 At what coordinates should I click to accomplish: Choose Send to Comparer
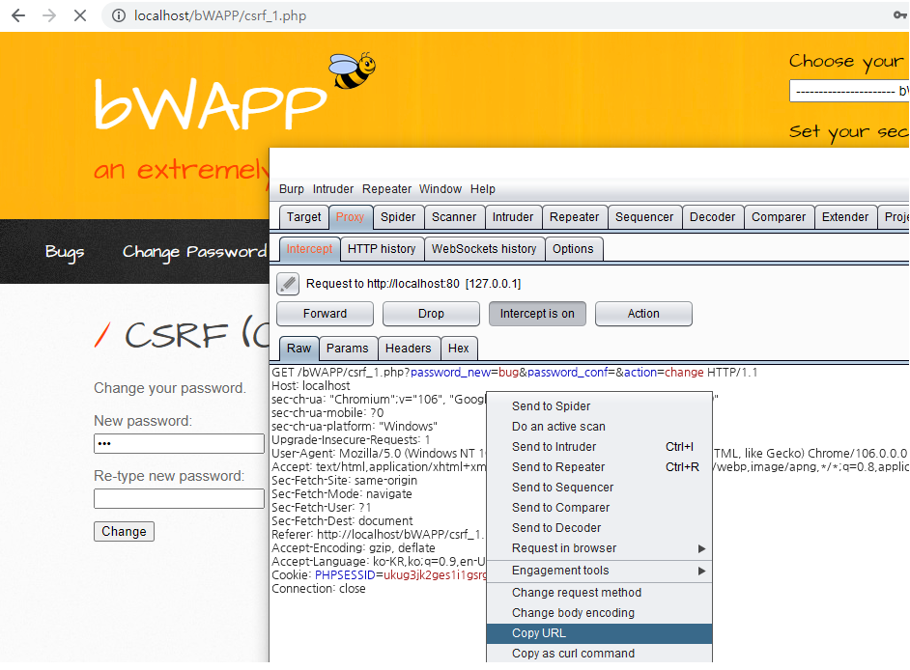pyautogui.click(x=599, y=508)
